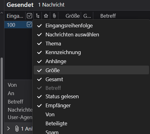This screenshot has width=150, height=134.
Task: Click the attachment paperclip column header
Action: [54, 16]
